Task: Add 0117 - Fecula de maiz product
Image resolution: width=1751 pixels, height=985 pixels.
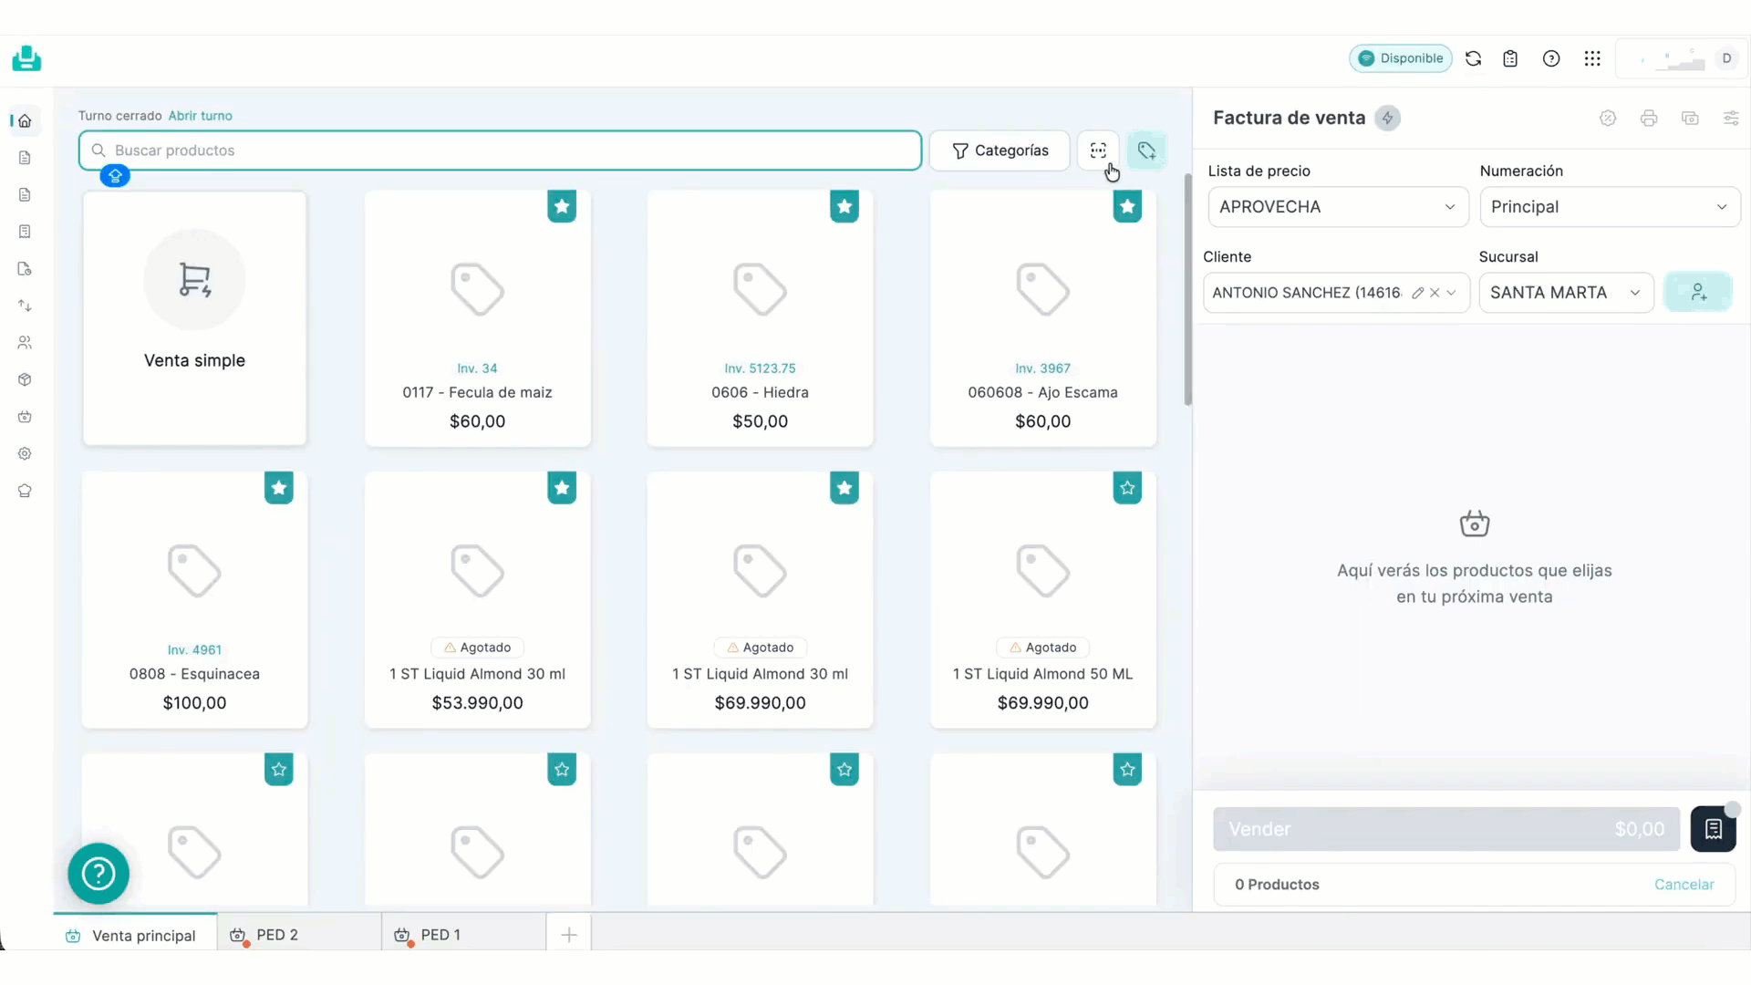Action: pyautogui.click(x=477, y=318)
